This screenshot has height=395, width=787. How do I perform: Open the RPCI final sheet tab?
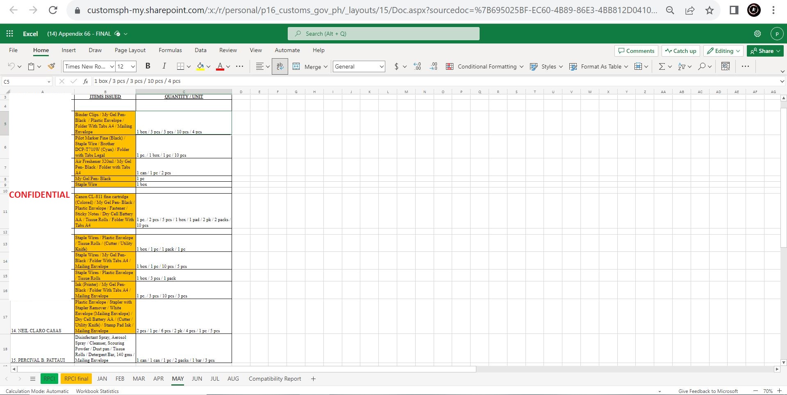point(76,379)
